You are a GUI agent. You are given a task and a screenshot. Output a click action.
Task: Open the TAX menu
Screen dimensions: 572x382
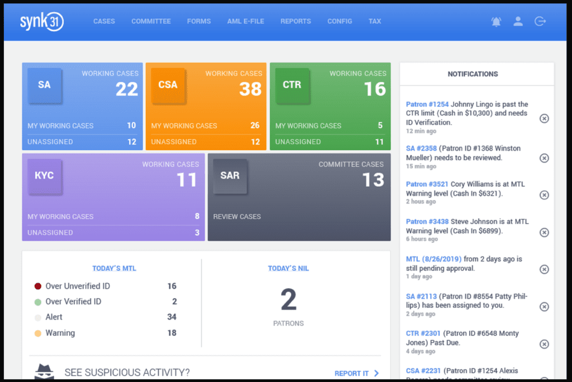click(375, 21)
